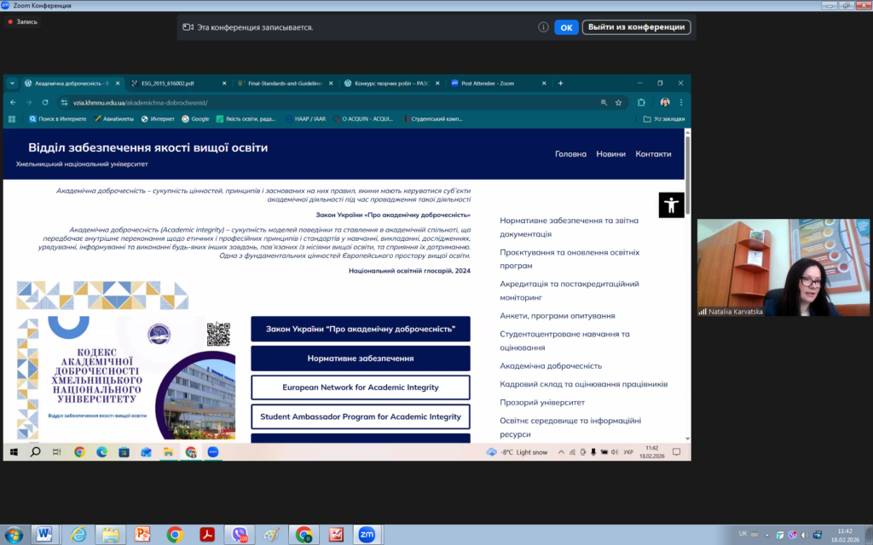Click the Zoom icon in the taskbar
Viewport: 873px width, 545px height.
tap(367, 534)
